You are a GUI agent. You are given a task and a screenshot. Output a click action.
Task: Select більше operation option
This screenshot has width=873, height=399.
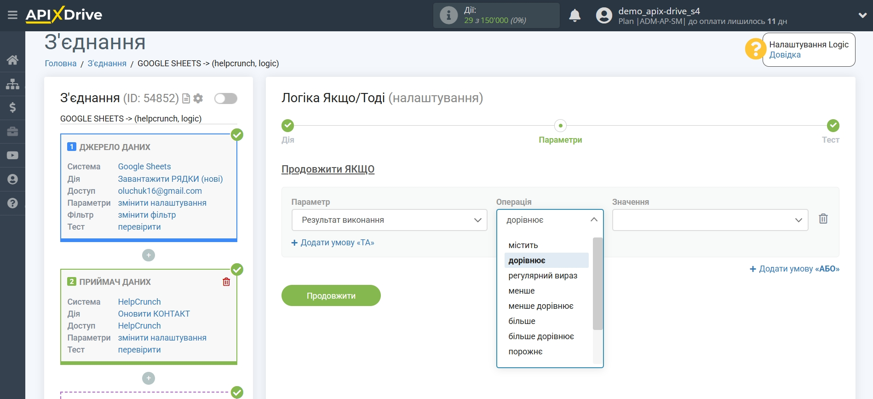546,321
